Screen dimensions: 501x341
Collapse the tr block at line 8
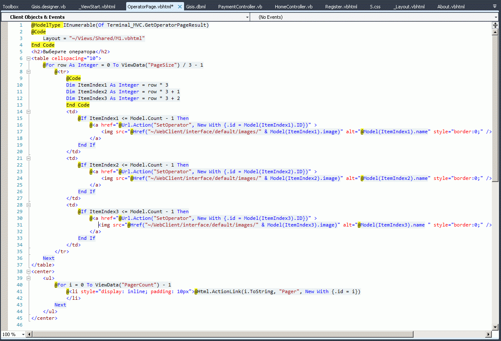click(28, 72)
